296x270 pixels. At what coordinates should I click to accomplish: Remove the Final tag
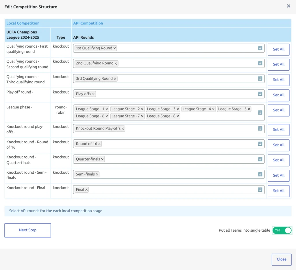point(86,190)
